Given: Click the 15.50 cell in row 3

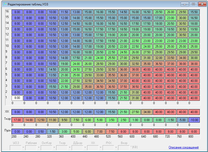Looking at the screenshot, I should [x=53, y=87].
